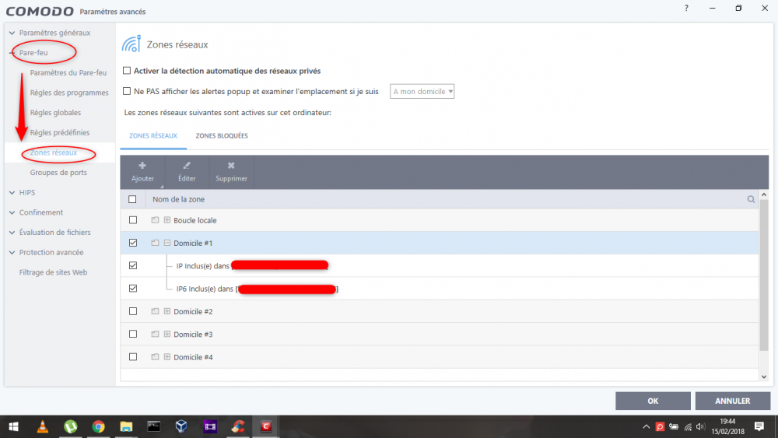Click the OK button
Image resolution: width=778 pixels, height=438 pixels.
(x=653, y=401)
